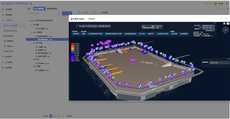Click the help question mark icon
The width and height of the screenshot is (230, 119).
228,24
